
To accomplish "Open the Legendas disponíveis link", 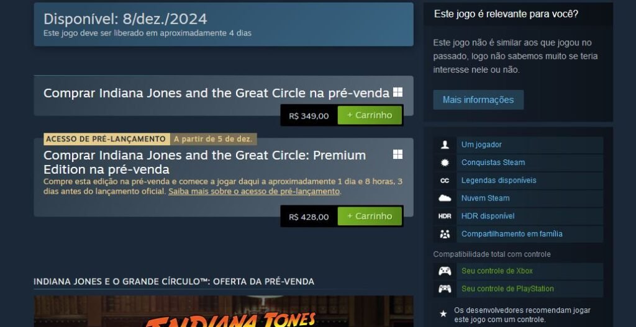I will (499, 181).
